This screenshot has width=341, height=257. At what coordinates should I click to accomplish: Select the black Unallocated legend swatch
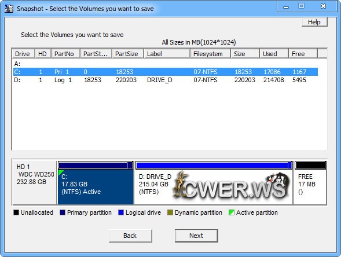coord(16,212)
